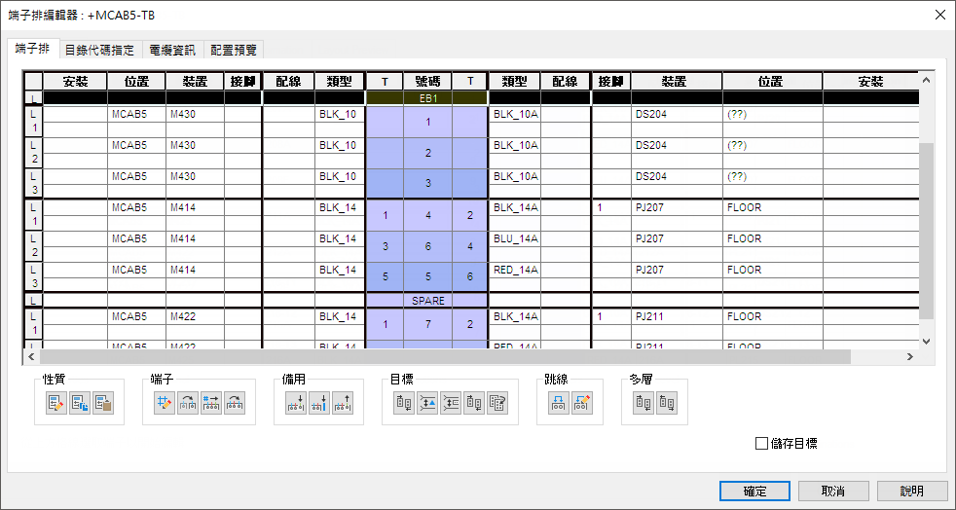Click the 取消 button
Image resolution: width=956 pixels, height=510 pixels.
[x=833, y=492]
